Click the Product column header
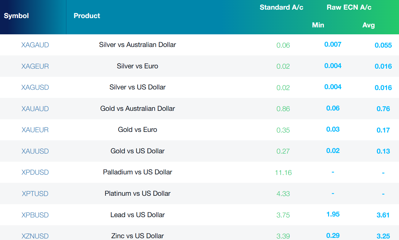Viewport: 399px width, 240px height. pyautogui.click(x=87, y=16)
